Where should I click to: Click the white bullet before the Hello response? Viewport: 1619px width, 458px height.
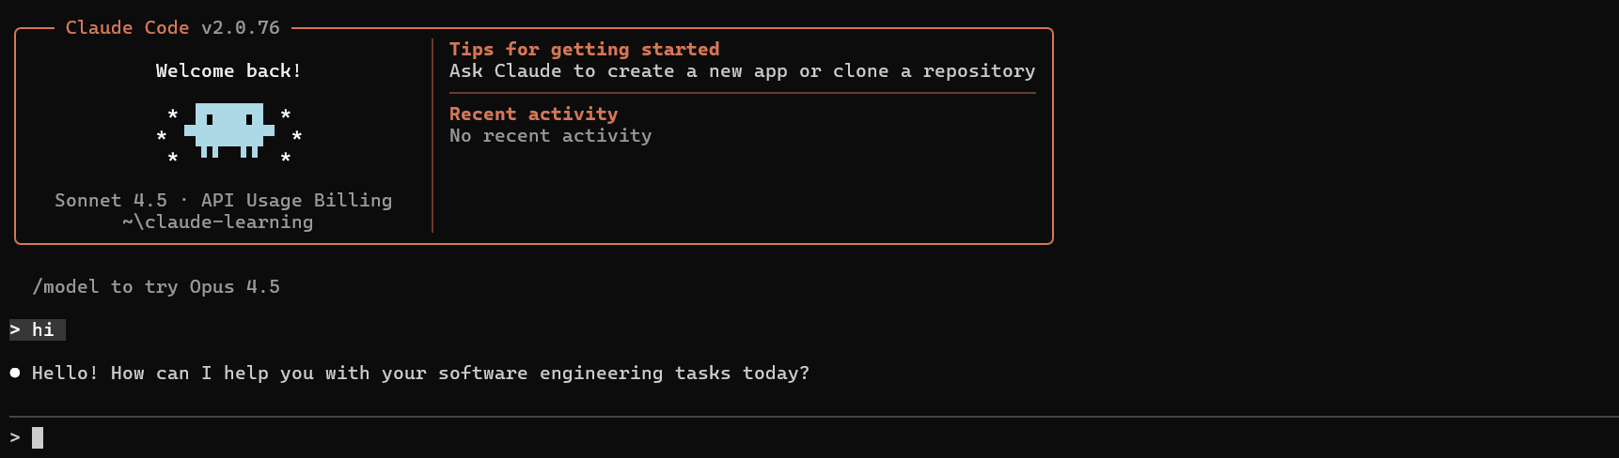point(15,373)
